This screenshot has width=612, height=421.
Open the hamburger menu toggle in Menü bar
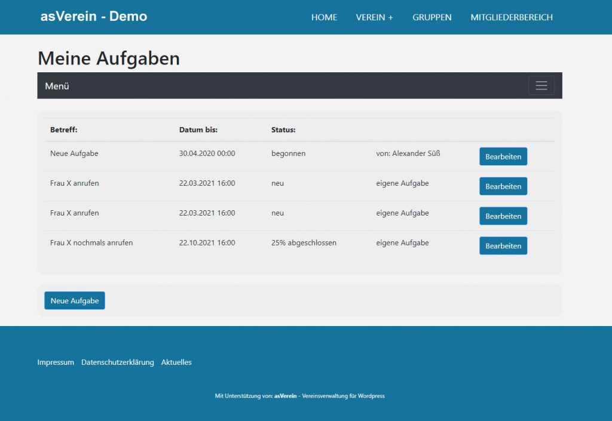click(541, 85)
